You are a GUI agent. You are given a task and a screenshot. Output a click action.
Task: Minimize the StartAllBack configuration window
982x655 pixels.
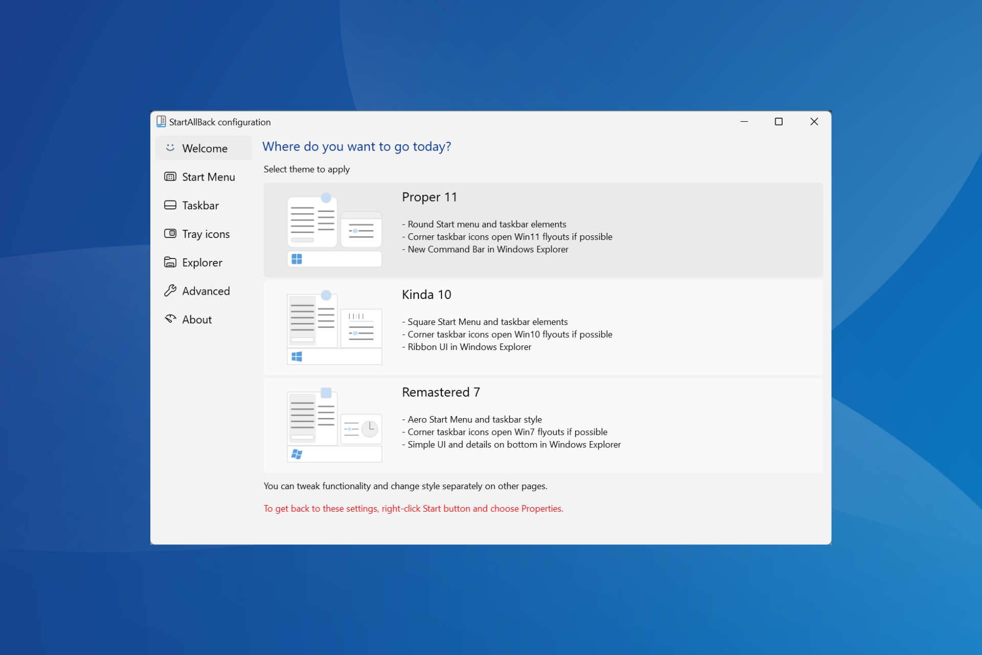click(x=744, y=122)
